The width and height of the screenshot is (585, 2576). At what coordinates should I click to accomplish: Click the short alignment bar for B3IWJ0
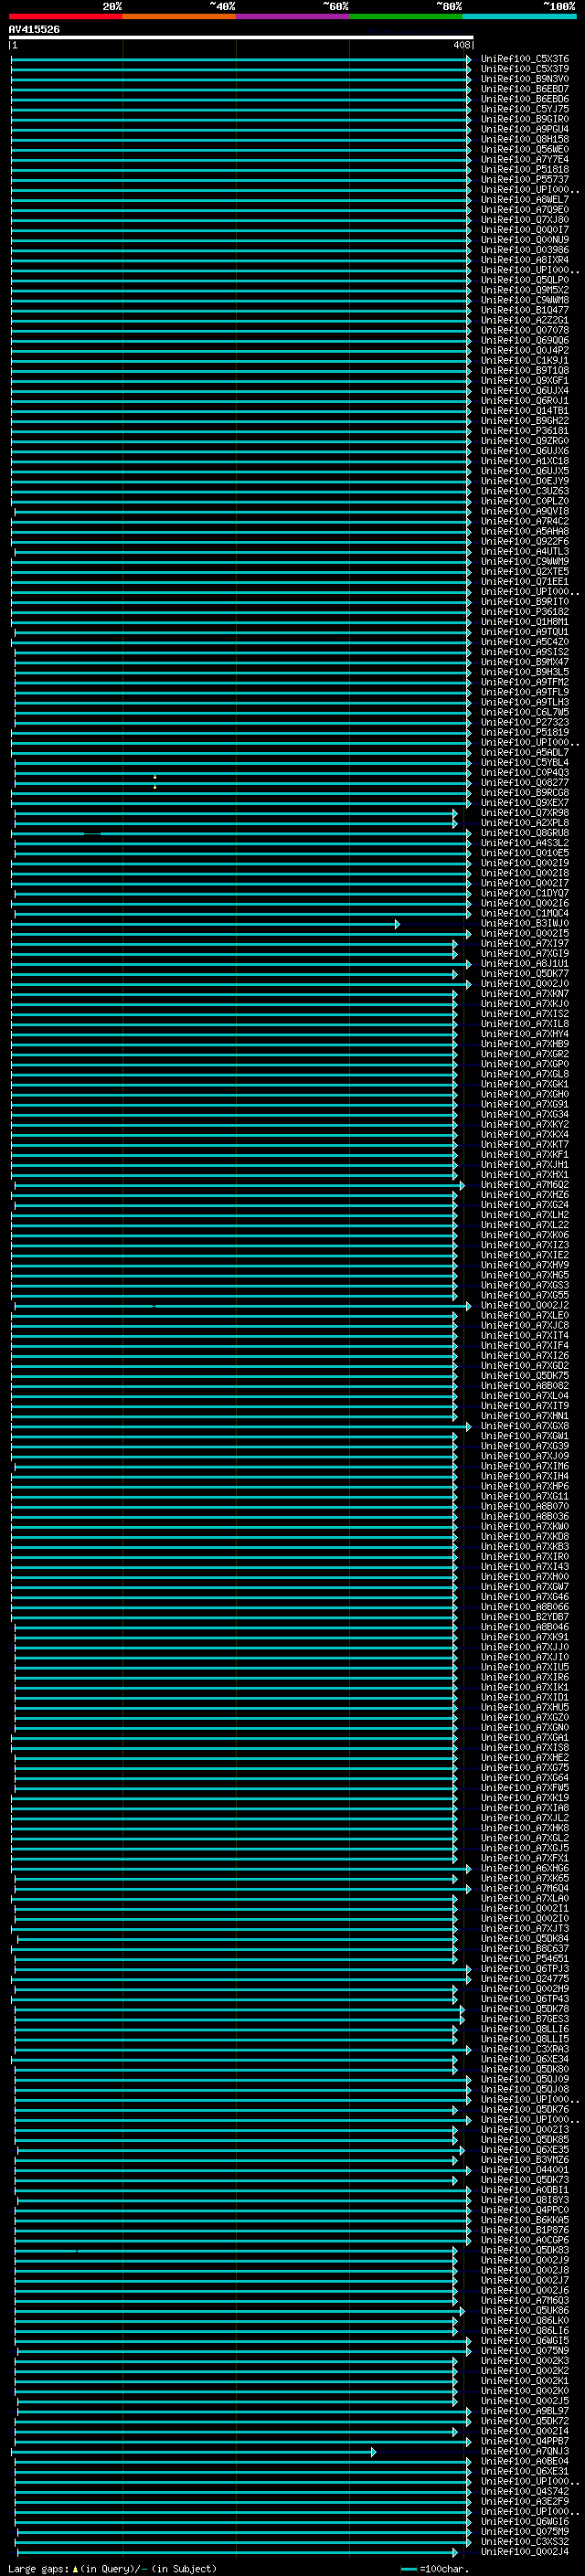205,924
